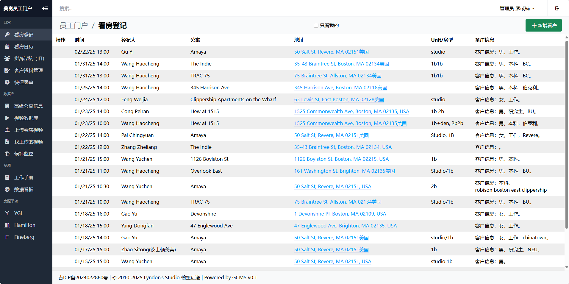The height and width of the screenshot is (284, 569).
Task: Open the 63 Lewis St address link
Action: (x=339, y=99)
